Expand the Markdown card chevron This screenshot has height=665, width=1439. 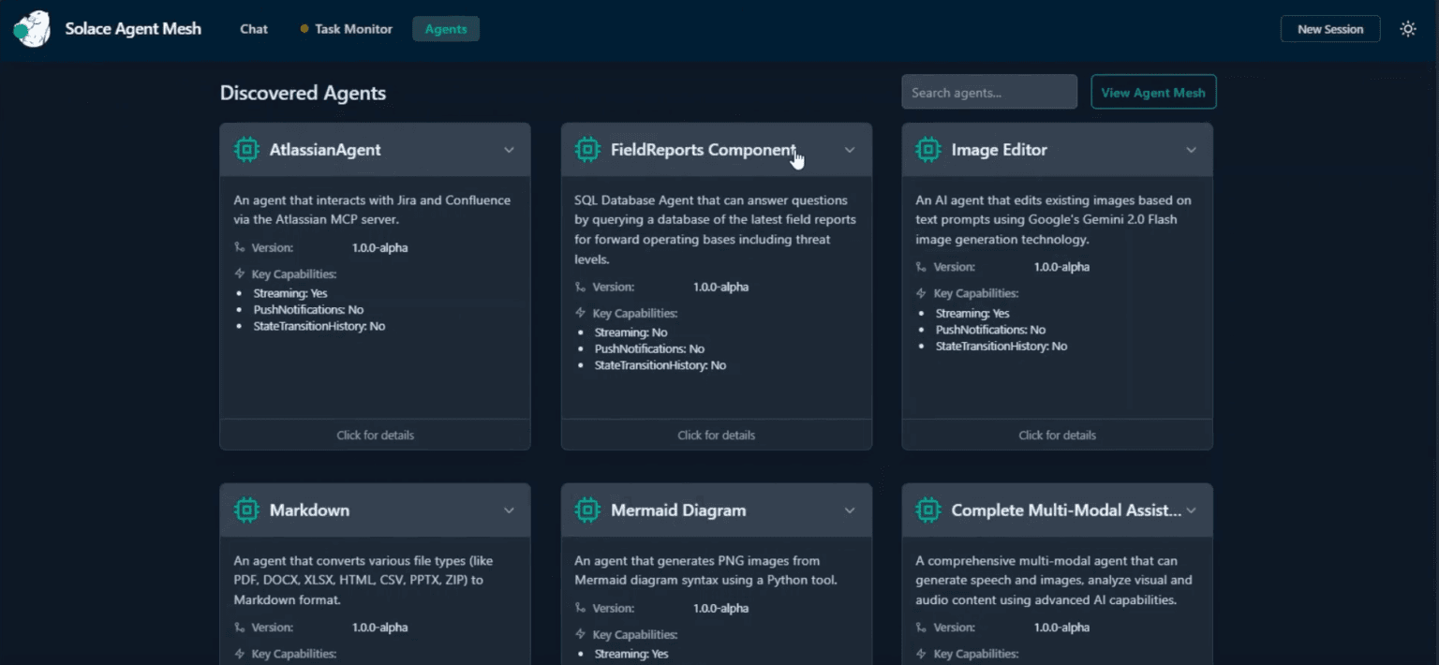point(509,510)
